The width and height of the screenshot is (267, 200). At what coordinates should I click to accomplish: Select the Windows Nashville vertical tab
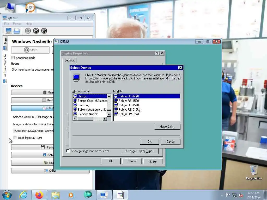(x=5, y=68)
